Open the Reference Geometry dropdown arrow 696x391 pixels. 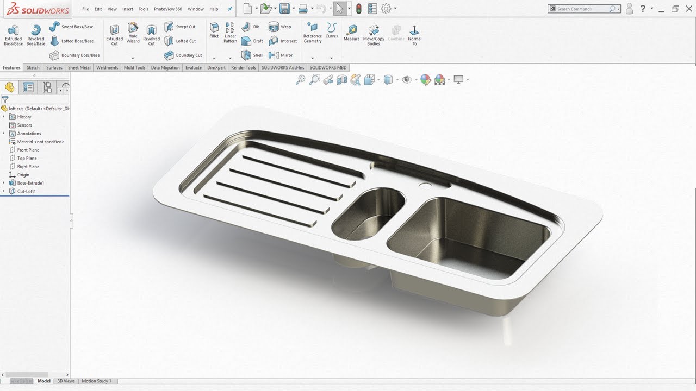click(313, 58)
